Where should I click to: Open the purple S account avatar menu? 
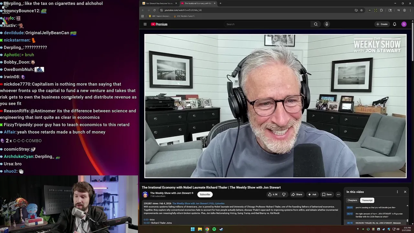404,24
